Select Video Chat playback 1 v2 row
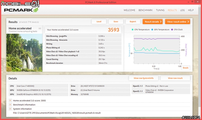This screenshot has width=202, height=120. tap(83, 51)
